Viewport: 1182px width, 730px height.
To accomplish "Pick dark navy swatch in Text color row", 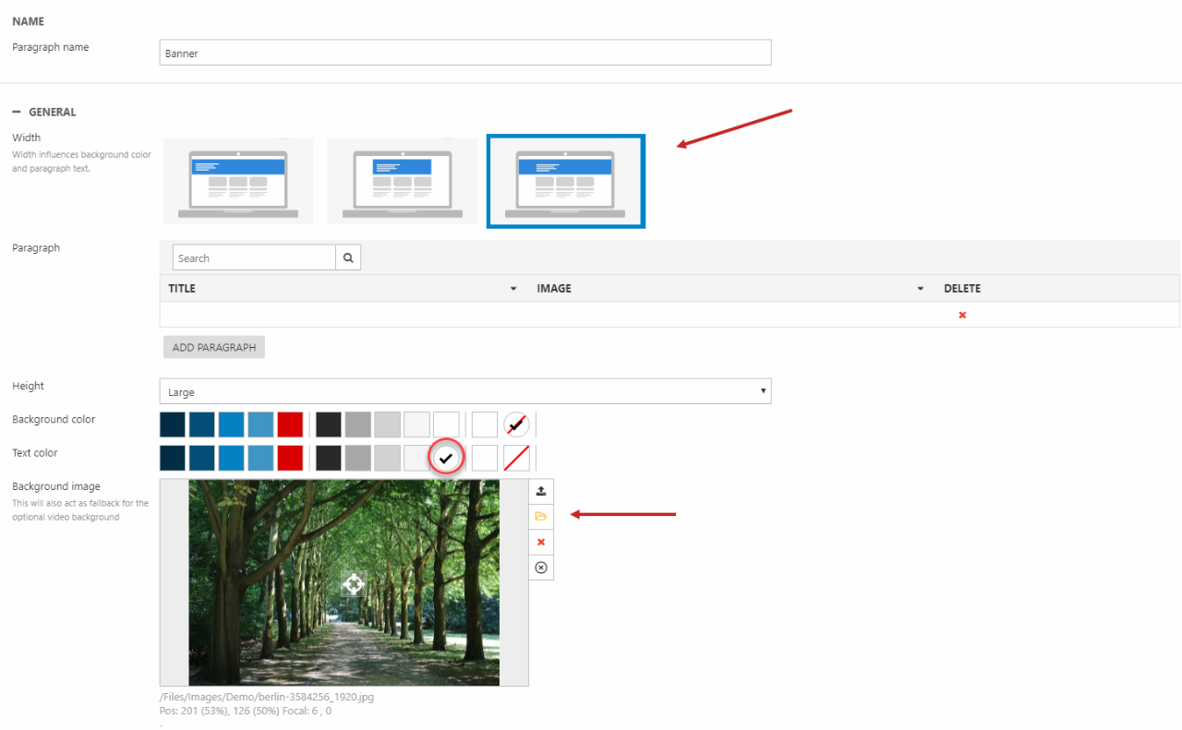I will tap(173, 458).
